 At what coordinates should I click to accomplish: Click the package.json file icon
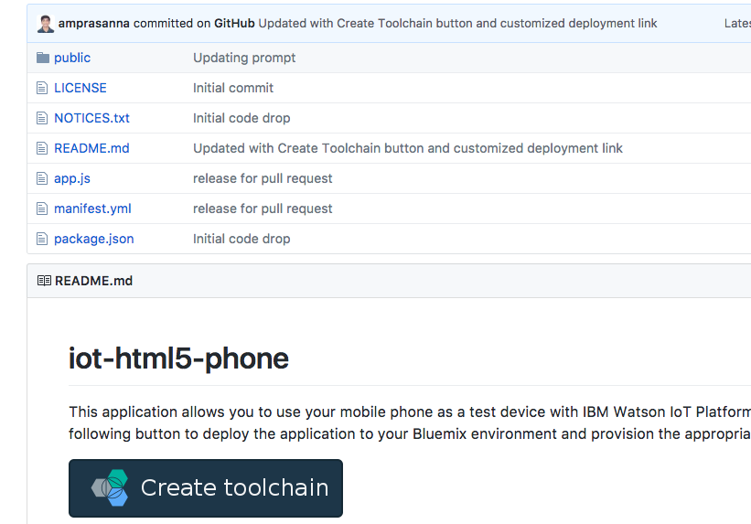coord(42,239)
